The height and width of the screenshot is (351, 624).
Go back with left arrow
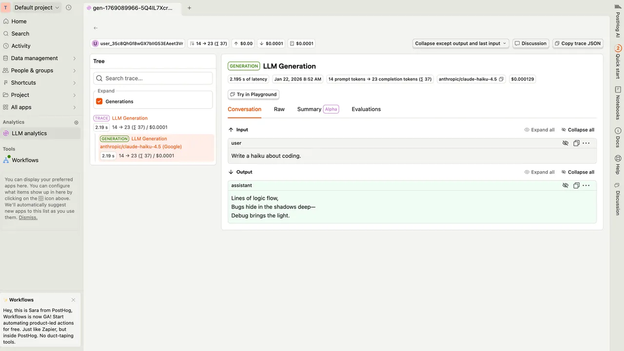click(96, 28)
